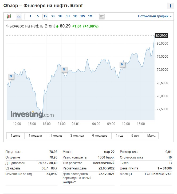The image size is (177, 194).
Task: Open the 'Потоковый график' link
Action: pos(155,17)
